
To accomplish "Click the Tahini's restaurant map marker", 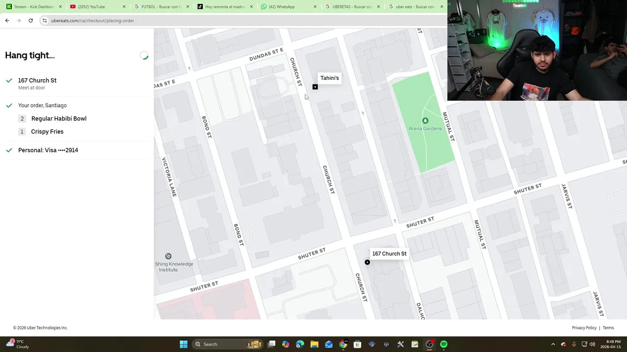I will (315, 87).
